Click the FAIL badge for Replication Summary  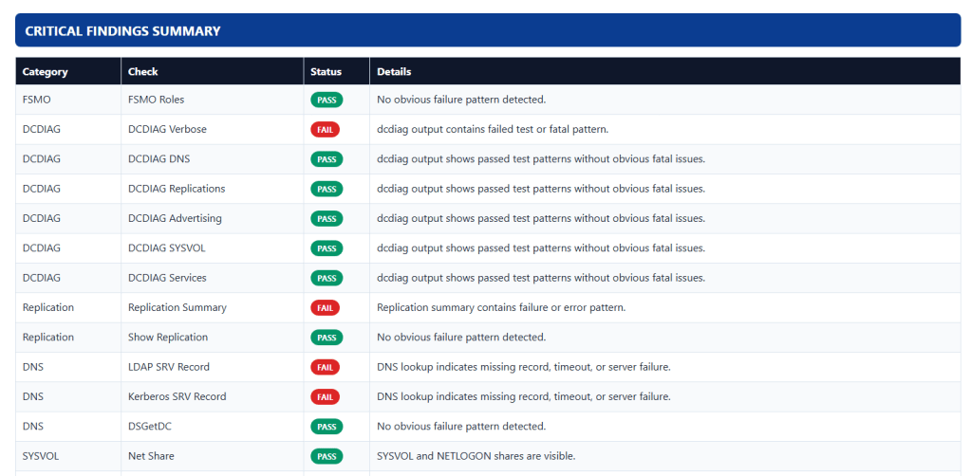tap(325, 307)
